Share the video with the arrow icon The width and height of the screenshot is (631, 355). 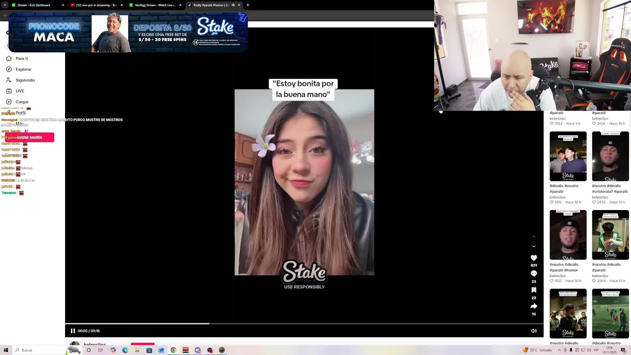coord(533,306)
